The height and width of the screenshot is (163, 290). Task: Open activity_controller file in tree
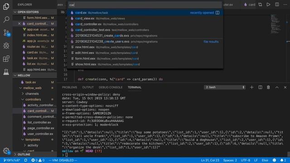pos(35,105)
